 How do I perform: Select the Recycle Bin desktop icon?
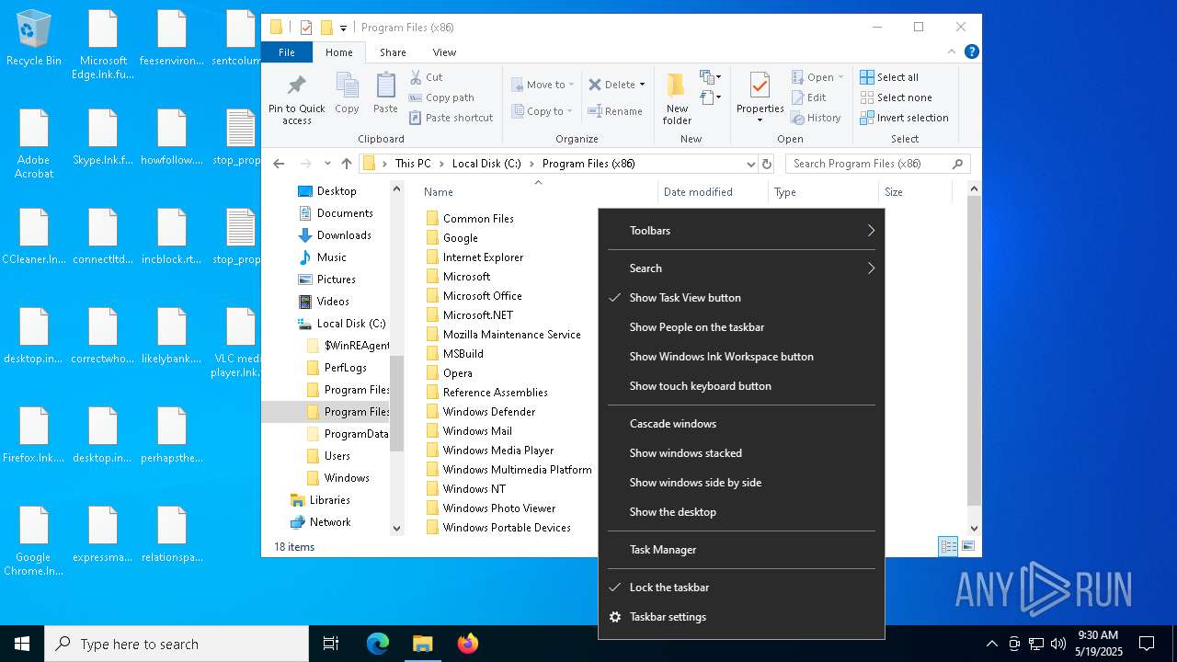(x=34, y=39)
